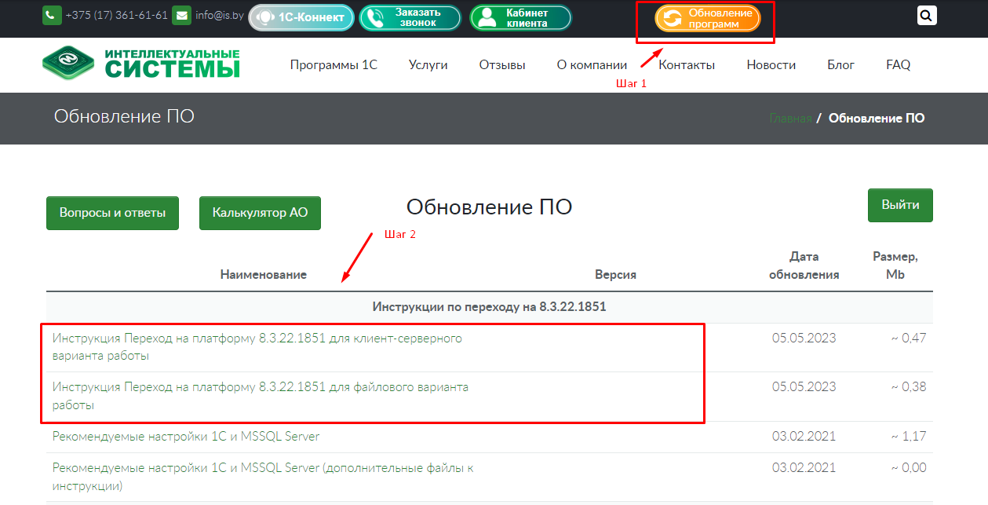Navigate to Контакты
Screen dimensions: 988x505
[x=687, y=65]
